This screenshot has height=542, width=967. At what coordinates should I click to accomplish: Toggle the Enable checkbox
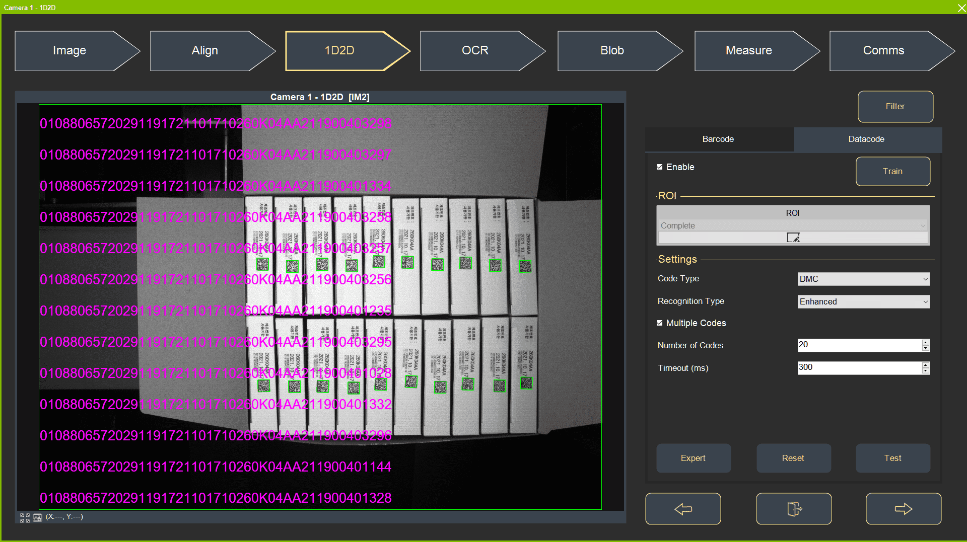(x=660, y=167)
